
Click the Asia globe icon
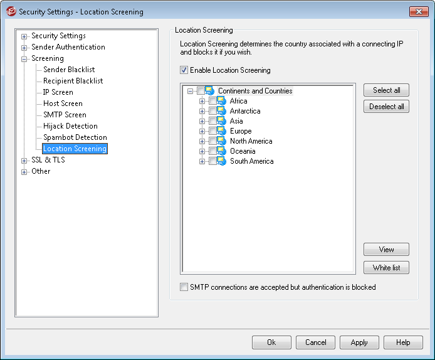(x=221, y=121)
